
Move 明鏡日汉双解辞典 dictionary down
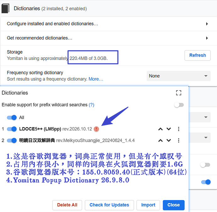pyautogui.click(x=169, y=140)
